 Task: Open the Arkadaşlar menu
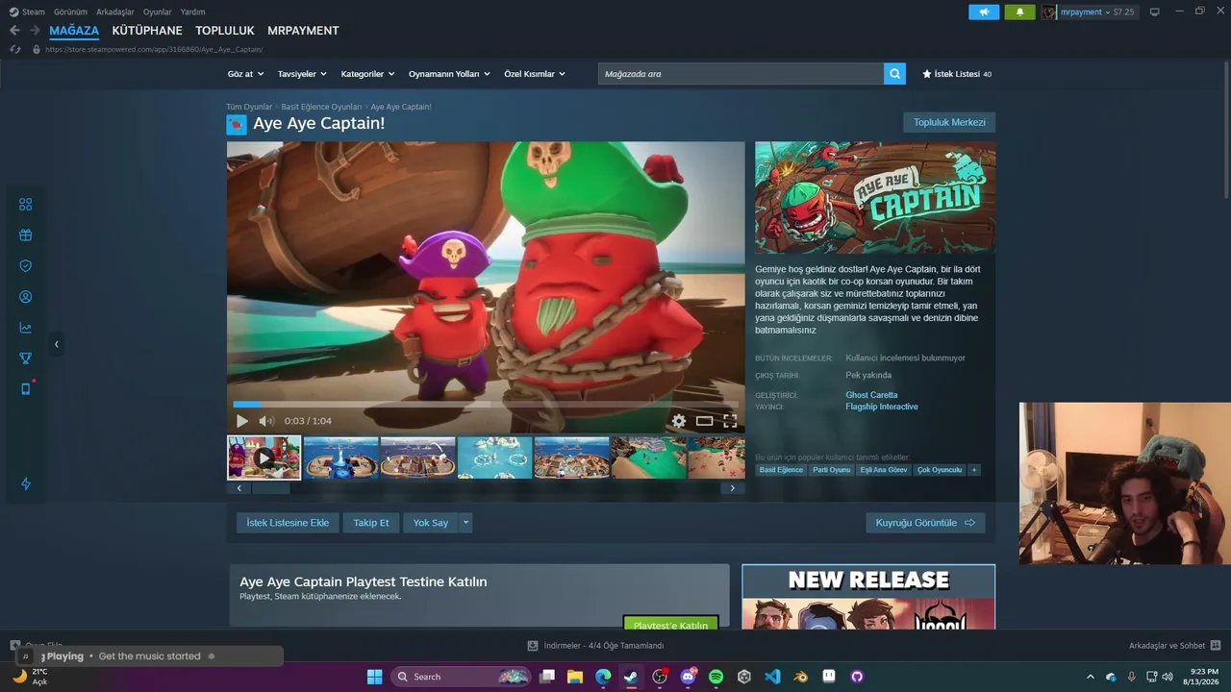point(115,12)
